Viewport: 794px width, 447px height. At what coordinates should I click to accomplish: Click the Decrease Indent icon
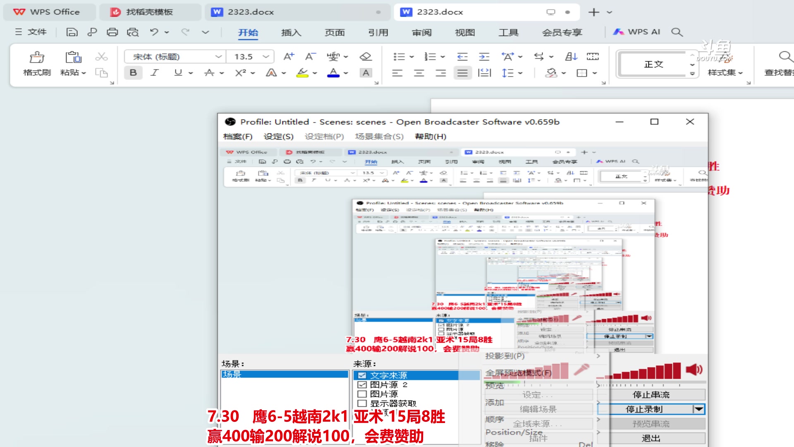coord(462,57)
